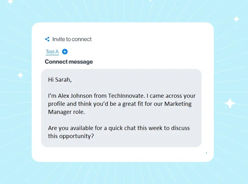
Task: Click the message greeting line Hi Sarah
Action: tap(60, 79)
